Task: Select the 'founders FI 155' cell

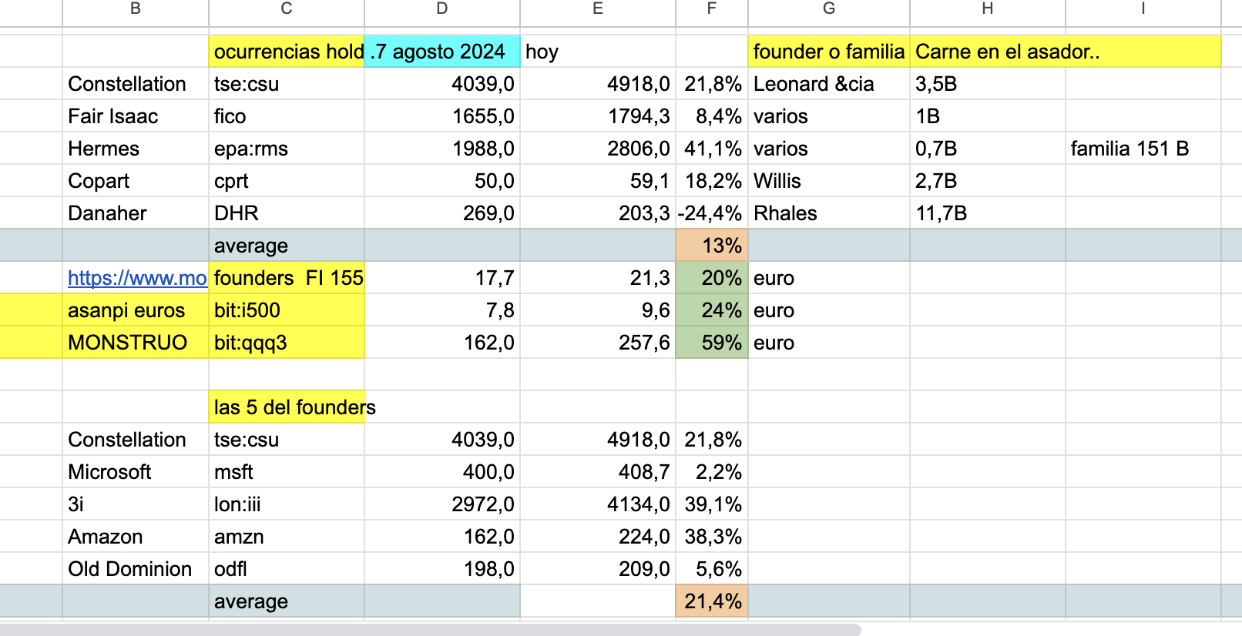Action: pos(287,278)
